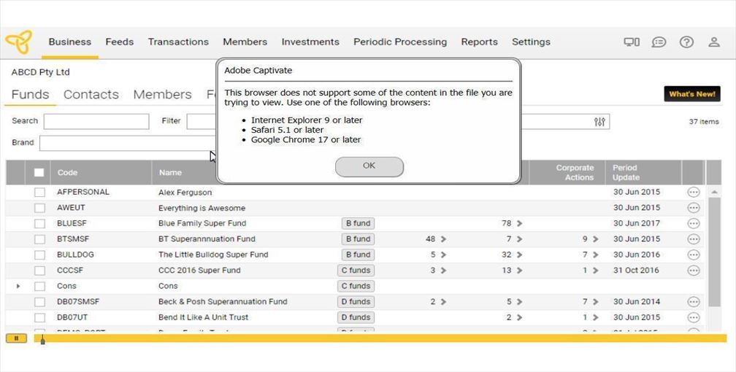736x372 pixels.
Task: Focus the Brand input field
Action: pos(127,143)
